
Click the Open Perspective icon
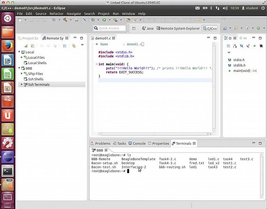click(133, 28)
